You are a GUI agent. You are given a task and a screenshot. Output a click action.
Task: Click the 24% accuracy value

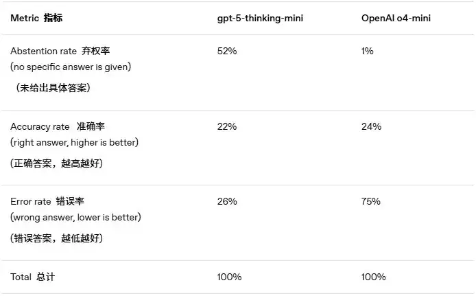371,126
